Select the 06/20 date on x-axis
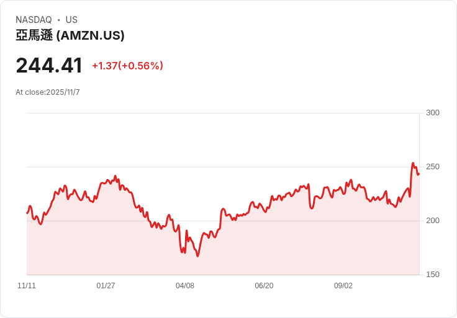 (x=264, y=286)
